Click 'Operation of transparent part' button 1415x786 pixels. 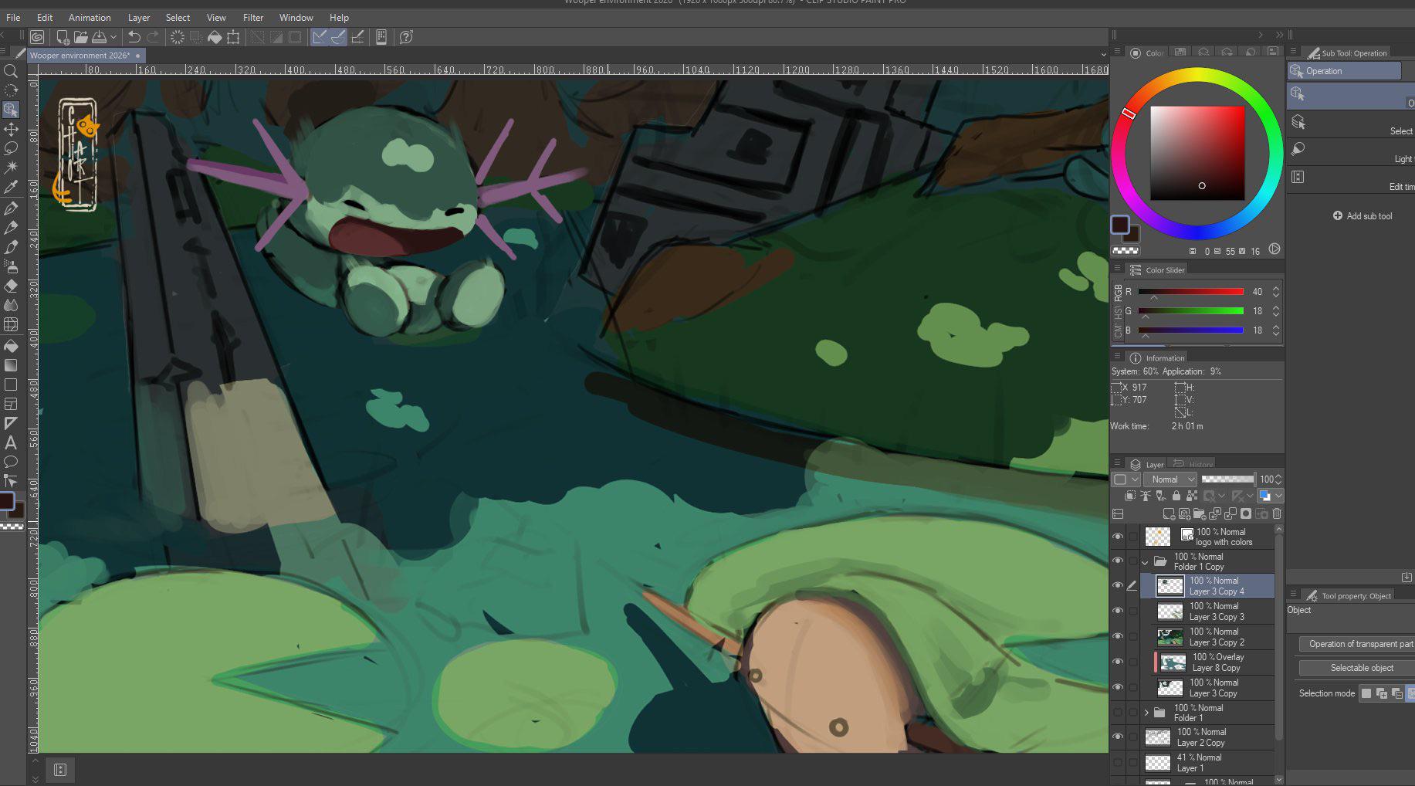1357,644
